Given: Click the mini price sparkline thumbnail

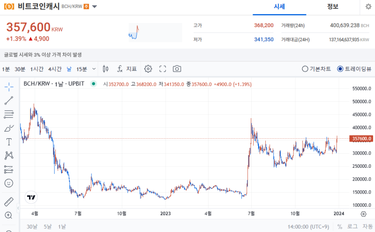Looking at the screenshot, I should 155,32.
